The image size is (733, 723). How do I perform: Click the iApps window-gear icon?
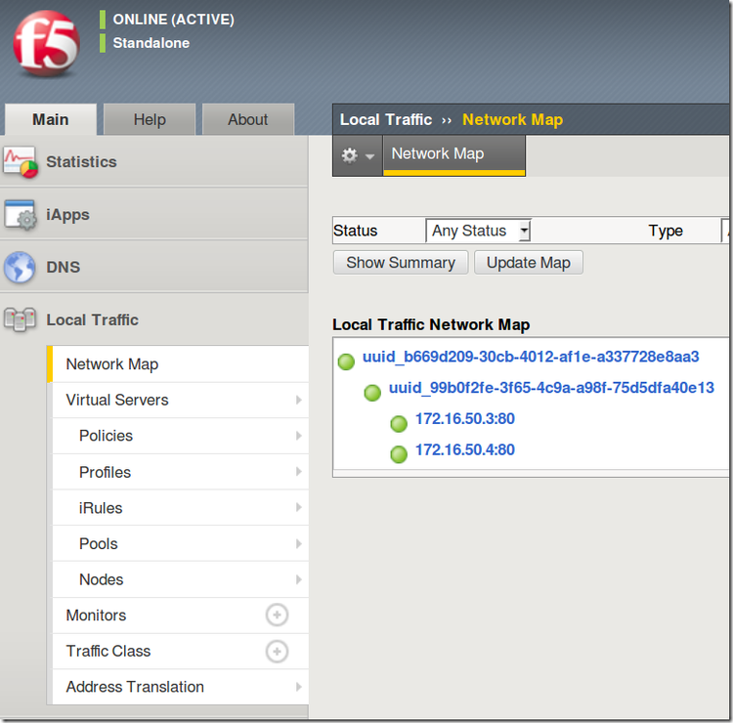[x=21, y=215]
